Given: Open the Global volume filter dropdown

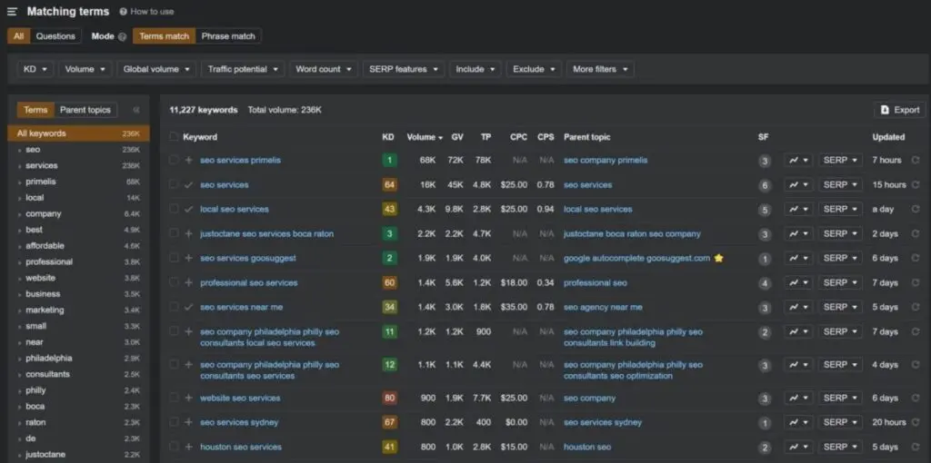Looking at the screenshot, I should point(156,69).
